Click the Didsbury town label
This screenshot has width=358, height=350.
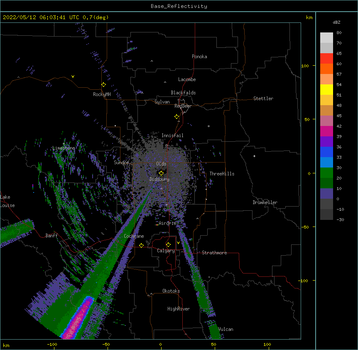click(x=159, y=179)
